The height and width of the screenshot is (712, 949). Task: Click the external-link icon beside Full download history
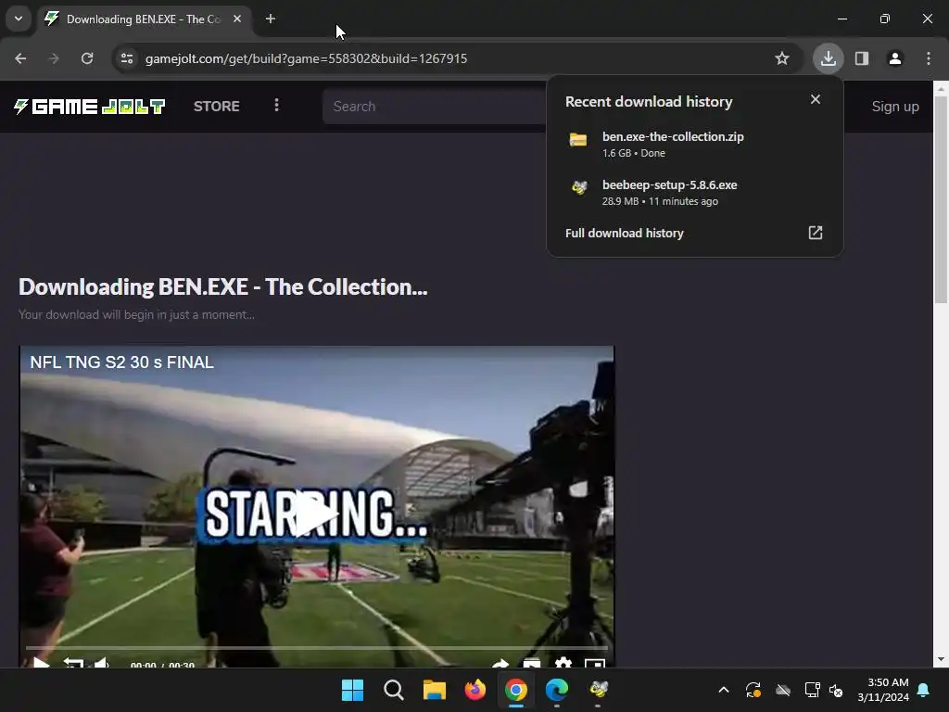pos(816,233)
